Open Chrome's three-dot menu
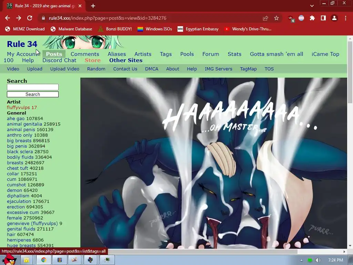This screenshot has height=265, width=353. coord(345,18)
